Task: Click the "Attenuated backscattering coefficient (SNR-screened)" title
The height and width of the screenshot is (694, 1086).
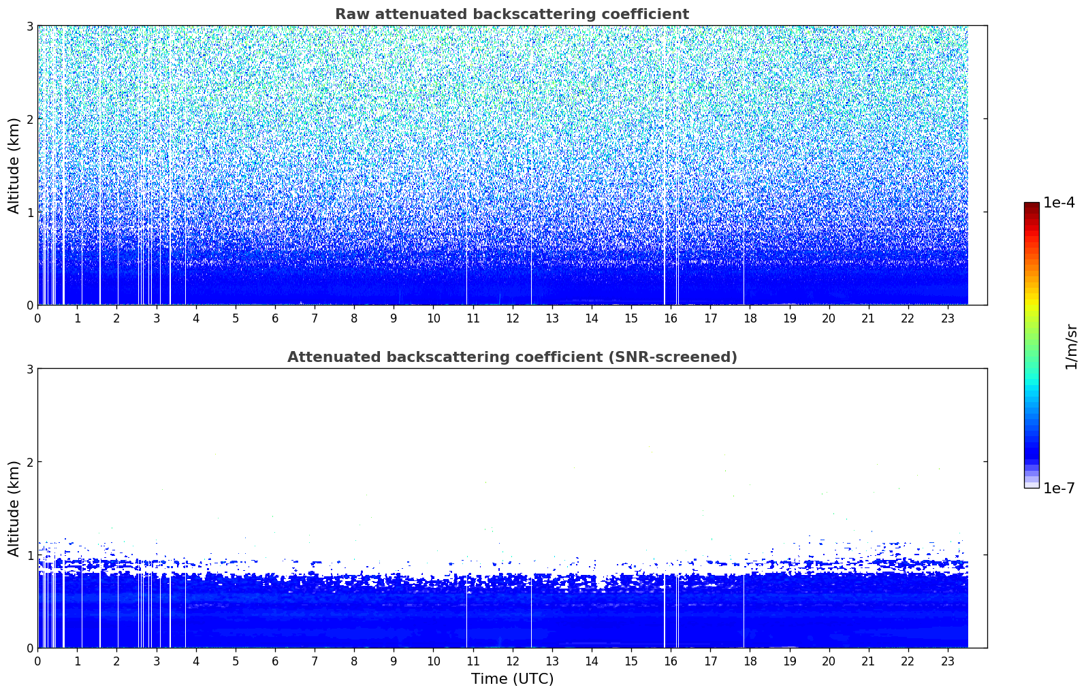Action: [511, 357]
